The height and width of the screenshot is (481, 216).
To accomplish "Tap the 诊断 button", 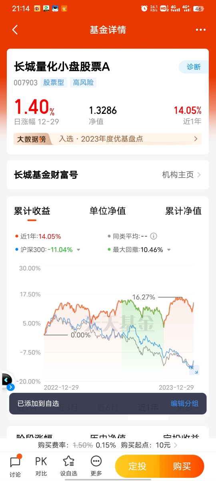I will pyautogui.click(x=194, y=67).
